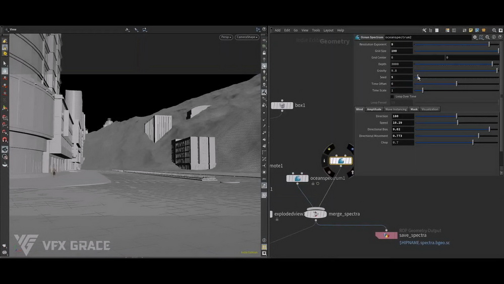Image resolution: width=504 pixels, height=284 pixels.
Task: Click the Resolution Exponent value field
Action: [x=402, y=44]
